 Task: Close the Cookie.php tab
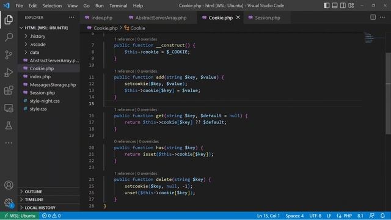pyautogui.click(x=238, y=18)
